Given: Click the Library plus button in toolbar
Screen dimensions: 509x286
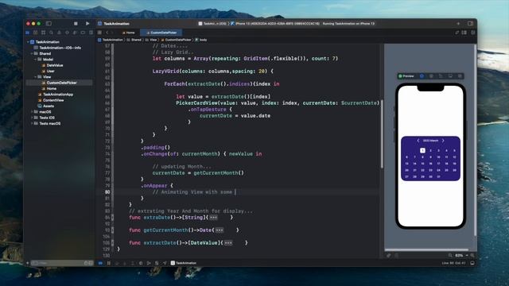Looking at the screenshot, I should click(458, 24).
